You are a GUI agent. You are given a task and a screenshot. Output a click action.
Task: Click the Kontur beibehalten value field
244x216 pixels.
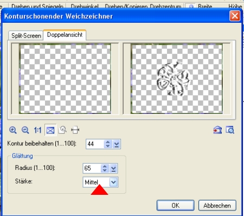coord(95,144)
